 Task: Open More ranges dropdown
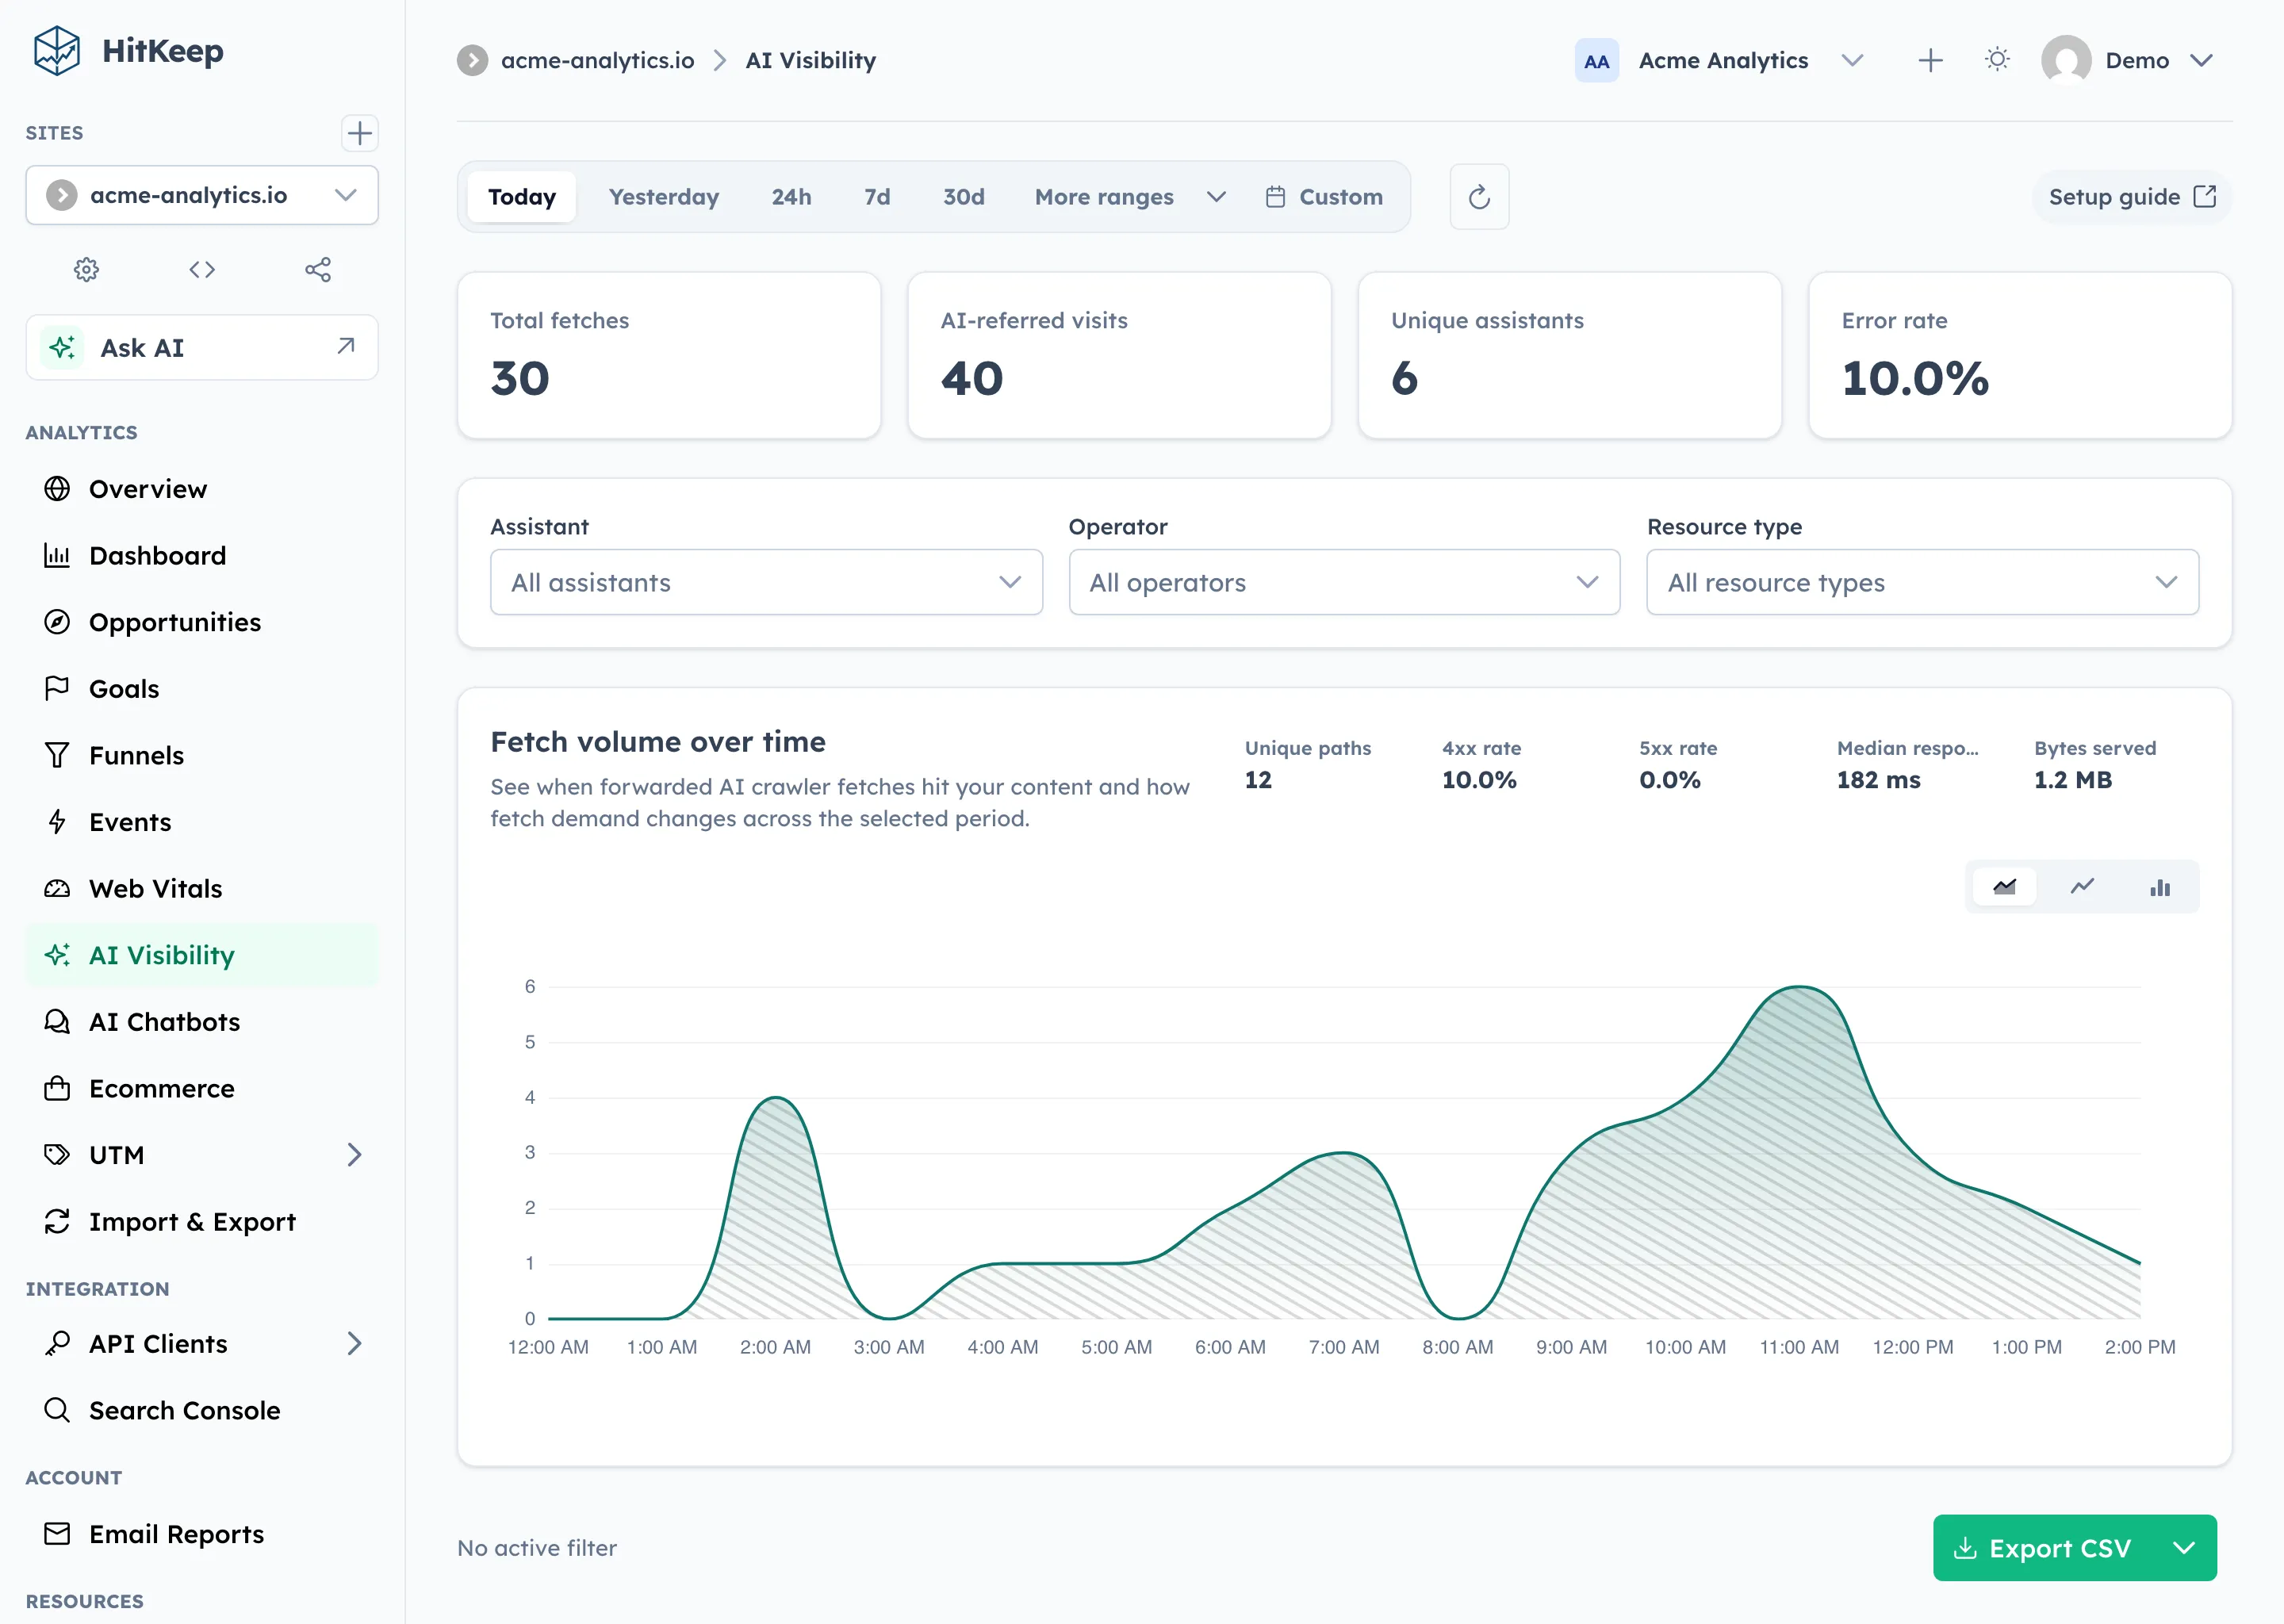point(1130,197)
